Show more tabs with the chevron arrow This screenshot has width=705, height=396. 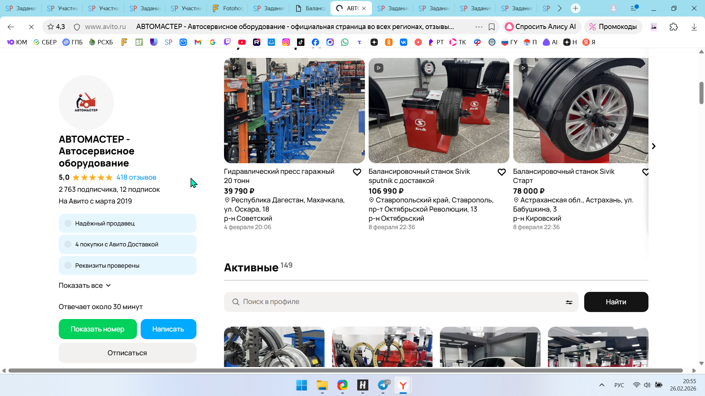pyautogui.click(x=560, y=8)
